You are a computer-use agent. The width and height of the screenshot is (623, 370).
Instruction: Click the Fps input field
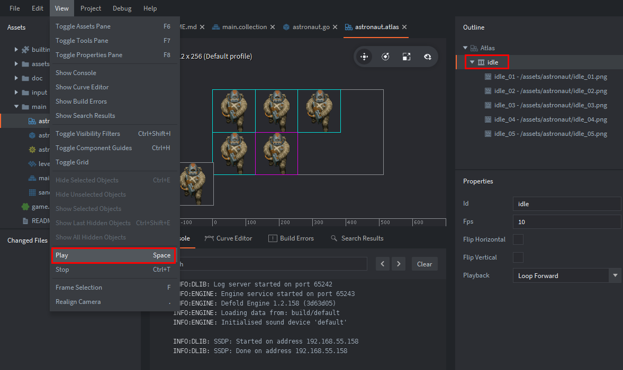(x=566, y=222)
